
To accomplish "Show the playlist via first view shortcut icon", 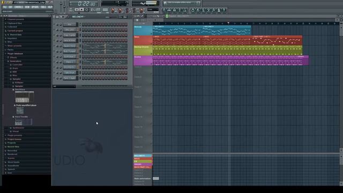I will 164,10.
